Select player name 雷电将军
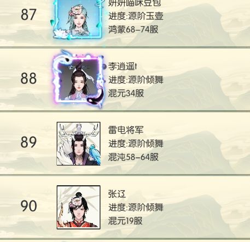This screenshot has height=242, width=250. pos(126,130)
